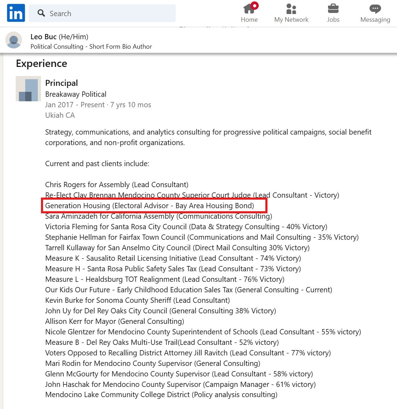
Task: Click Leo Buc profile avatar
Action: point(14,40)
